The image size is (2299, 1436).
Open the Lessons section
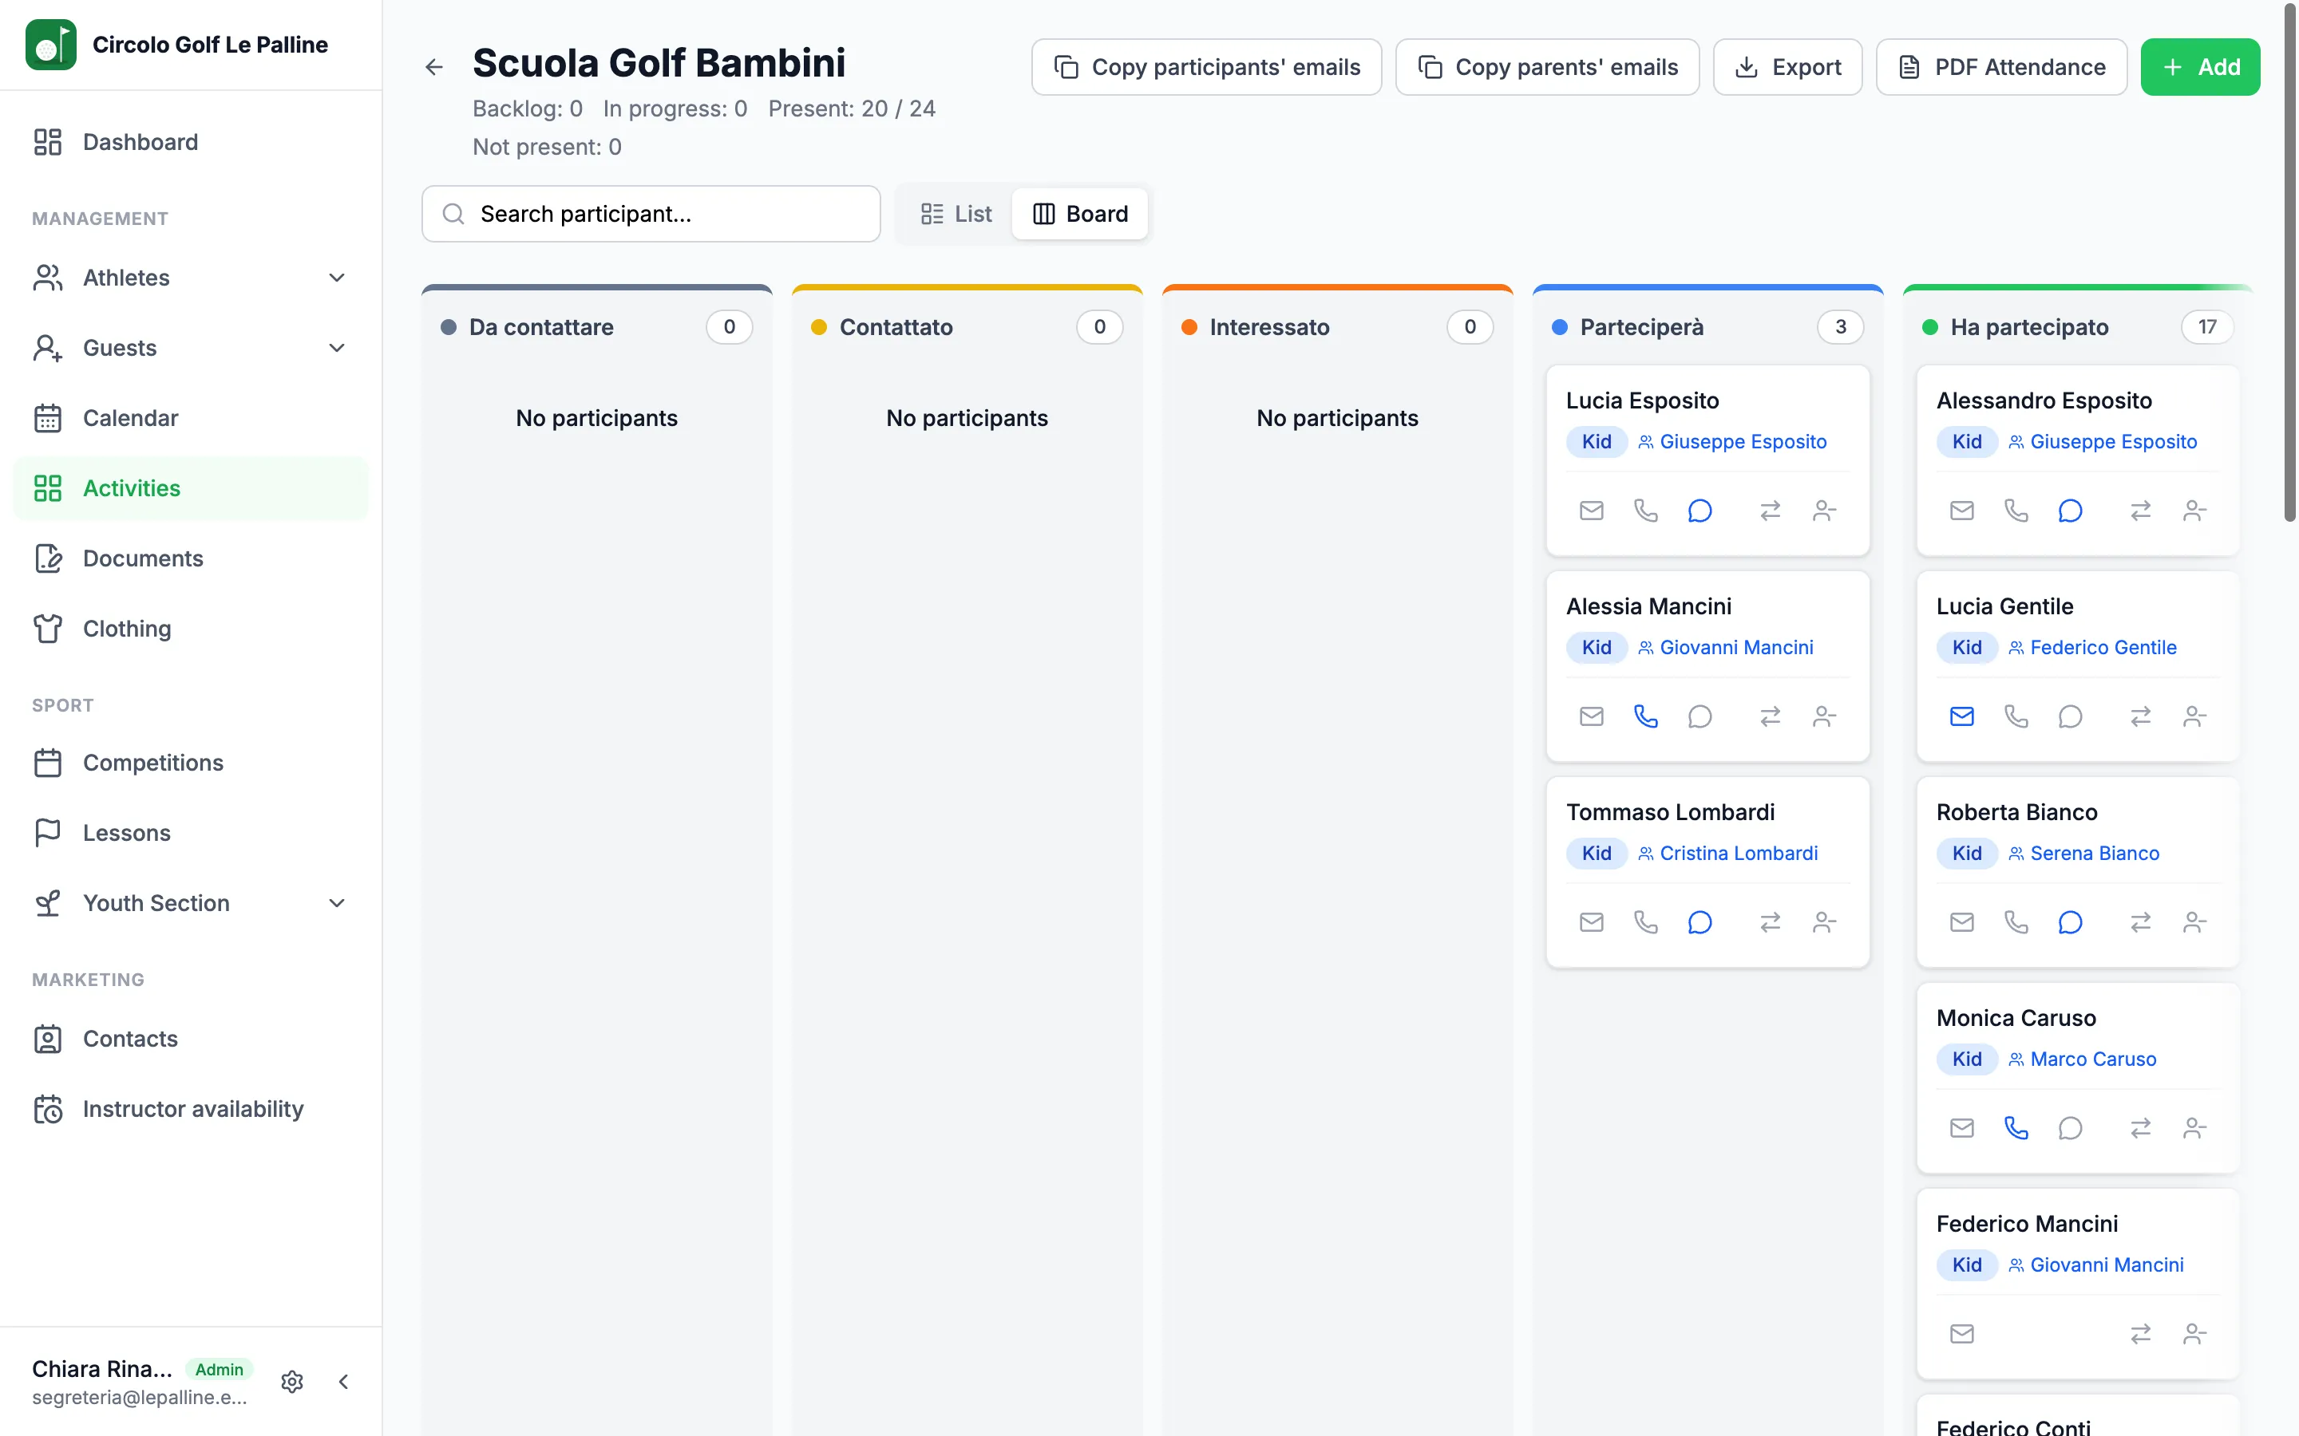point(191,833)
